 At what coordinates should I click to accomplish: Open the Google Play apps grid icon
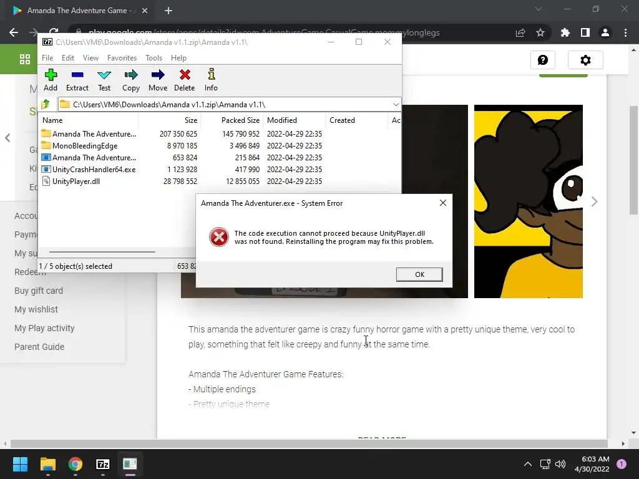pyautogui.click(x=25, y=59)
